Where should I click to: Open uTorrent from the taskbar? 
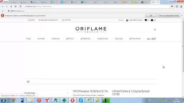click(x=56, y=100)
